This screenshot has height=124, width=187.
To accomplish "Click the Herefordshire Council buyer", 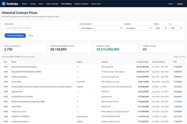I will tap(20, 122).
